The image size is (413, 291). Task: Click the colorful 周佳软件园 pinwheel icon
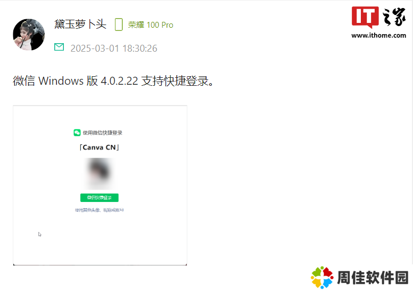pos(322,277)
